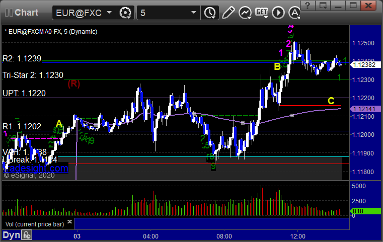Click the chart title EUR@FXCM A0-FX, 5 (Dynamic)
This screenshot has width=383, height=242.
51,32
